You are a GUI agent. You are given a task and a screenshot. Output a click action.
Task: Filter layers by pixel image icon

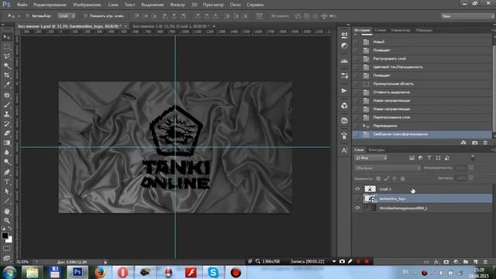coord(412,158)
